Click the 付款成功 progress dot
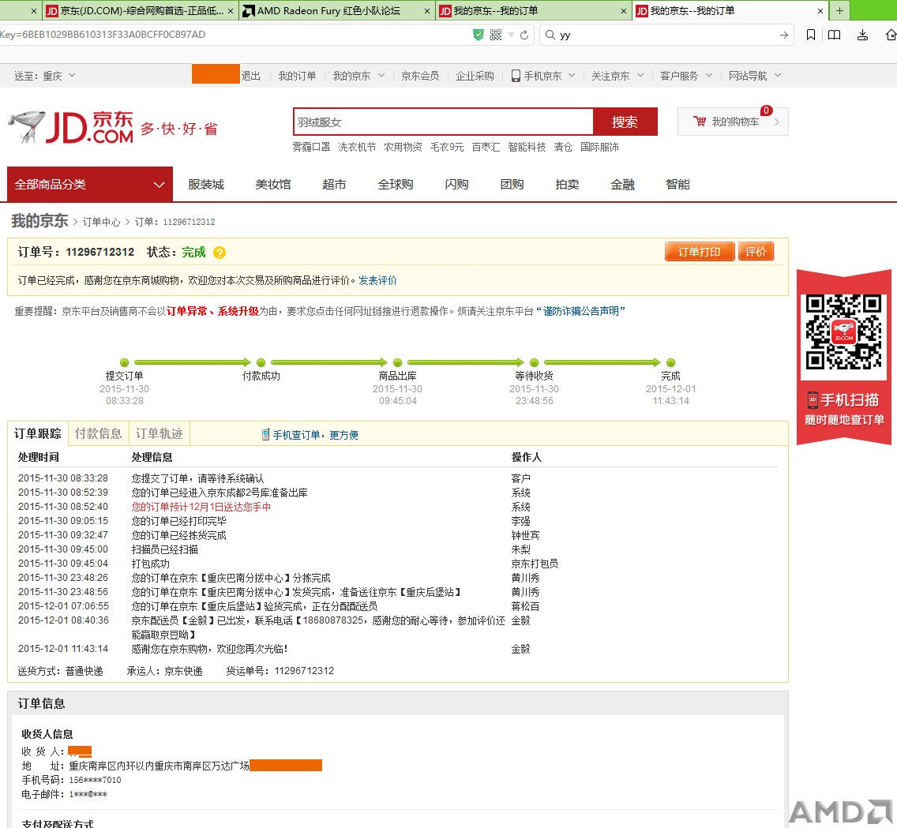Image resolution: width=897 pixels, height=828 pixels. tap(261, 362)
